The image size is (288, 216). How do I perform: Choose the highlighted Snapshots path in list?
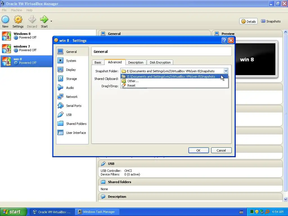pyautogui.click(x=174, y=76)
